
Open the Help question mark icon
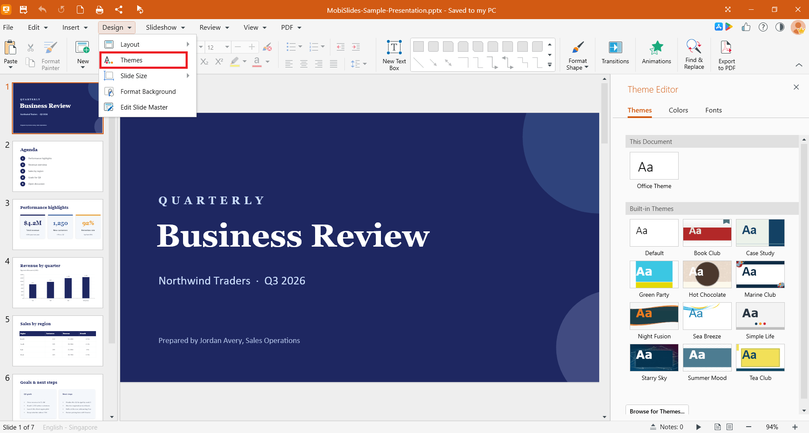(x=763, y=27)
